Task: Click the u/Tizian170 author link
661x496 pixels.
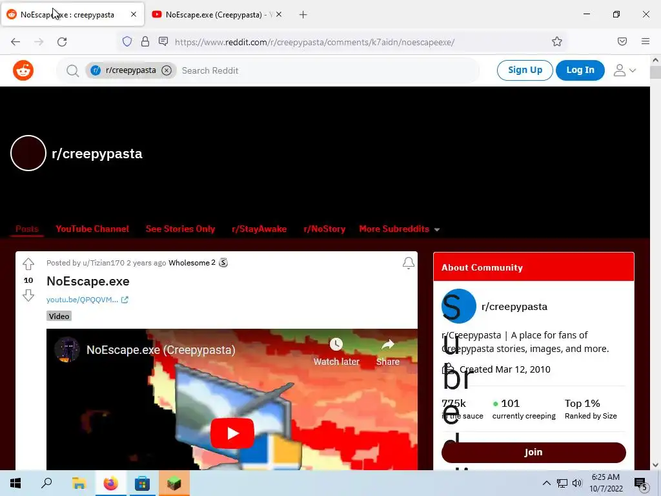Action: pos(103,263)
